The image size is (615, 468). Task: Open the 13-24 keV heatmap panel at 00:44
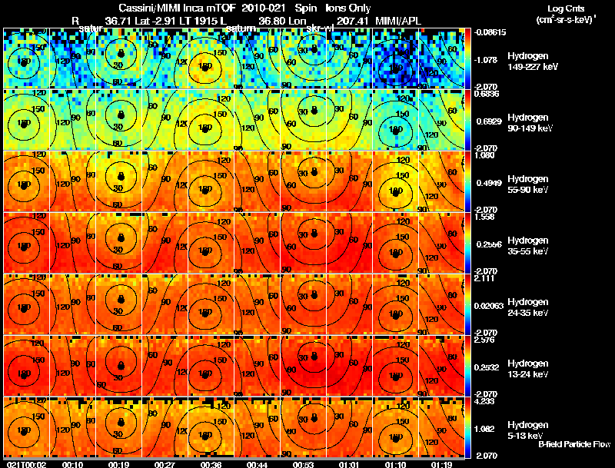click(x=258, y=366)
